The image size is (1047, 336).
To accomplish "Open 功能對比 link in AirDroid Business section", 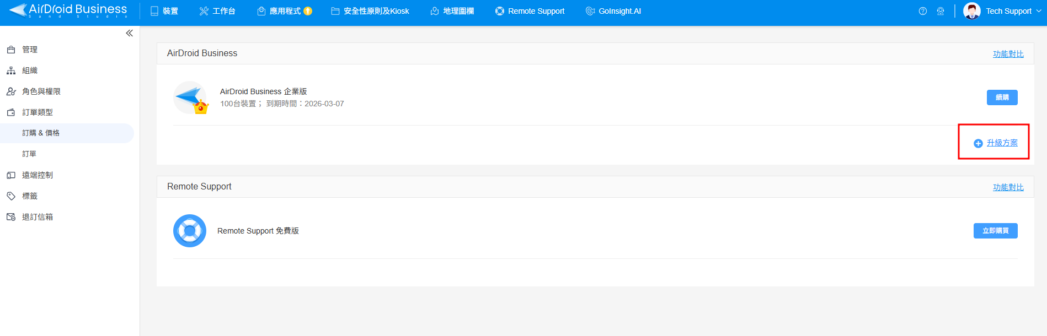I will tap(1008, 54).
